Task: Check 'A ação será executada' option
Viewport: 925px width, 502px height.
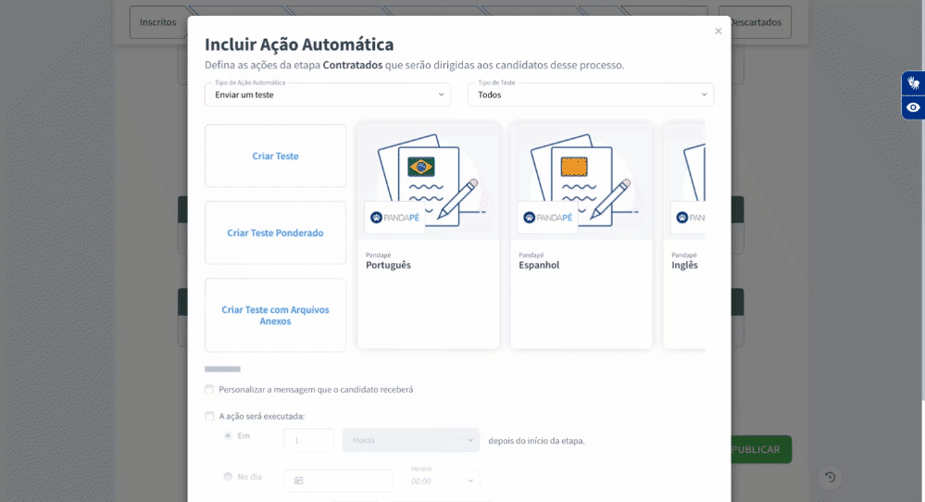Action: tap(209, 417)
